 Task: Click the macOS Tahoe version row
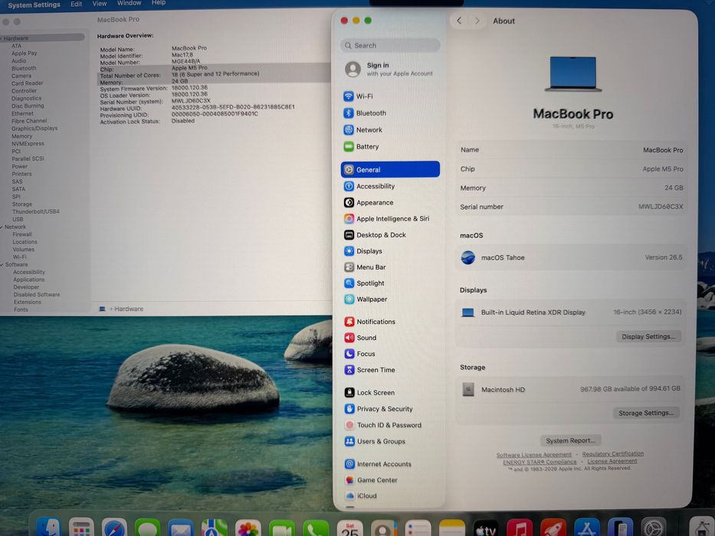(x=571, y=257)
